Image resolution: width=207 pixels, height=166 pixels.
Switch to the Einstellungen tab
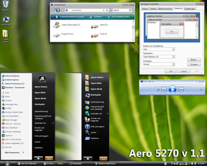pos(190,9)
